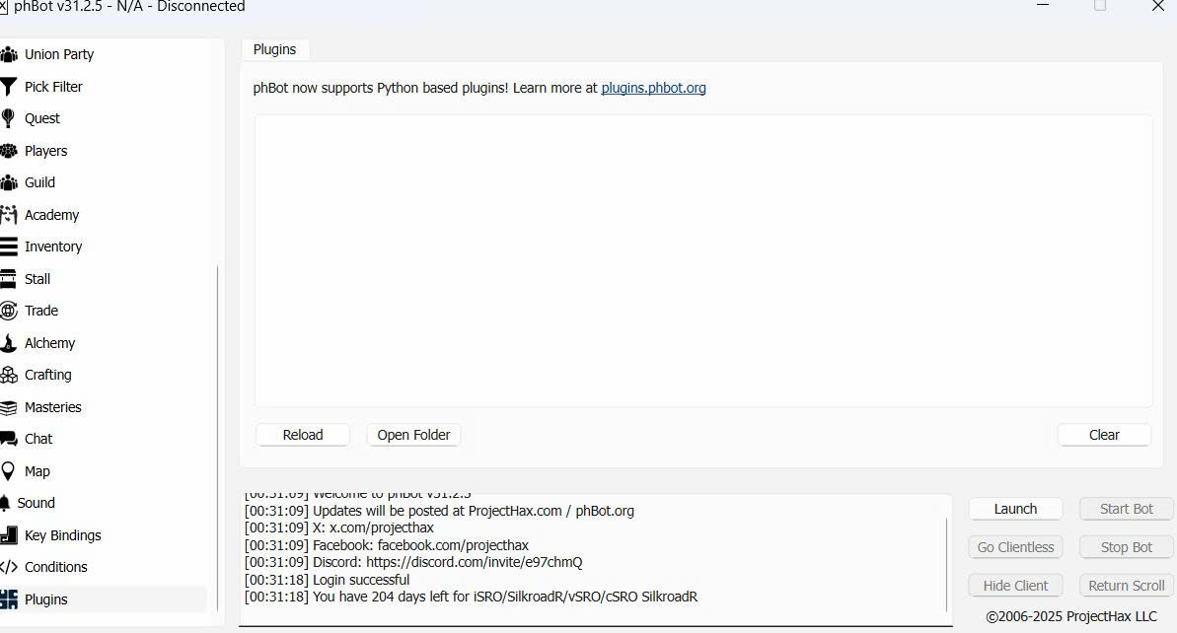Image resolution: width=1177 pixels, height=633 pixels.
Task: Open the Inventory section icon
Action: 9,246
